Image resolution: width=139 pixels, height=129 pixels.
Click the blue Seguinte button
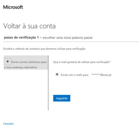tap(62, 98)
